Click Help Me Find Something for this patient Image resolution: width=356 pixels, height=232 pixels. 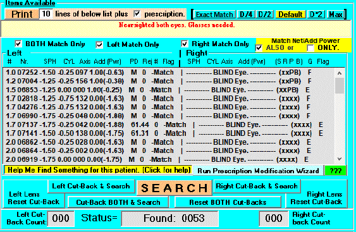99,170
